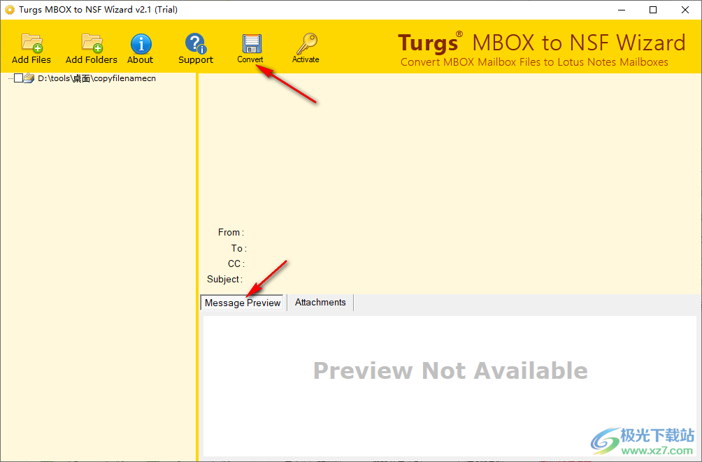
Task: Click the Support help icon
Action: pos(195,43)
